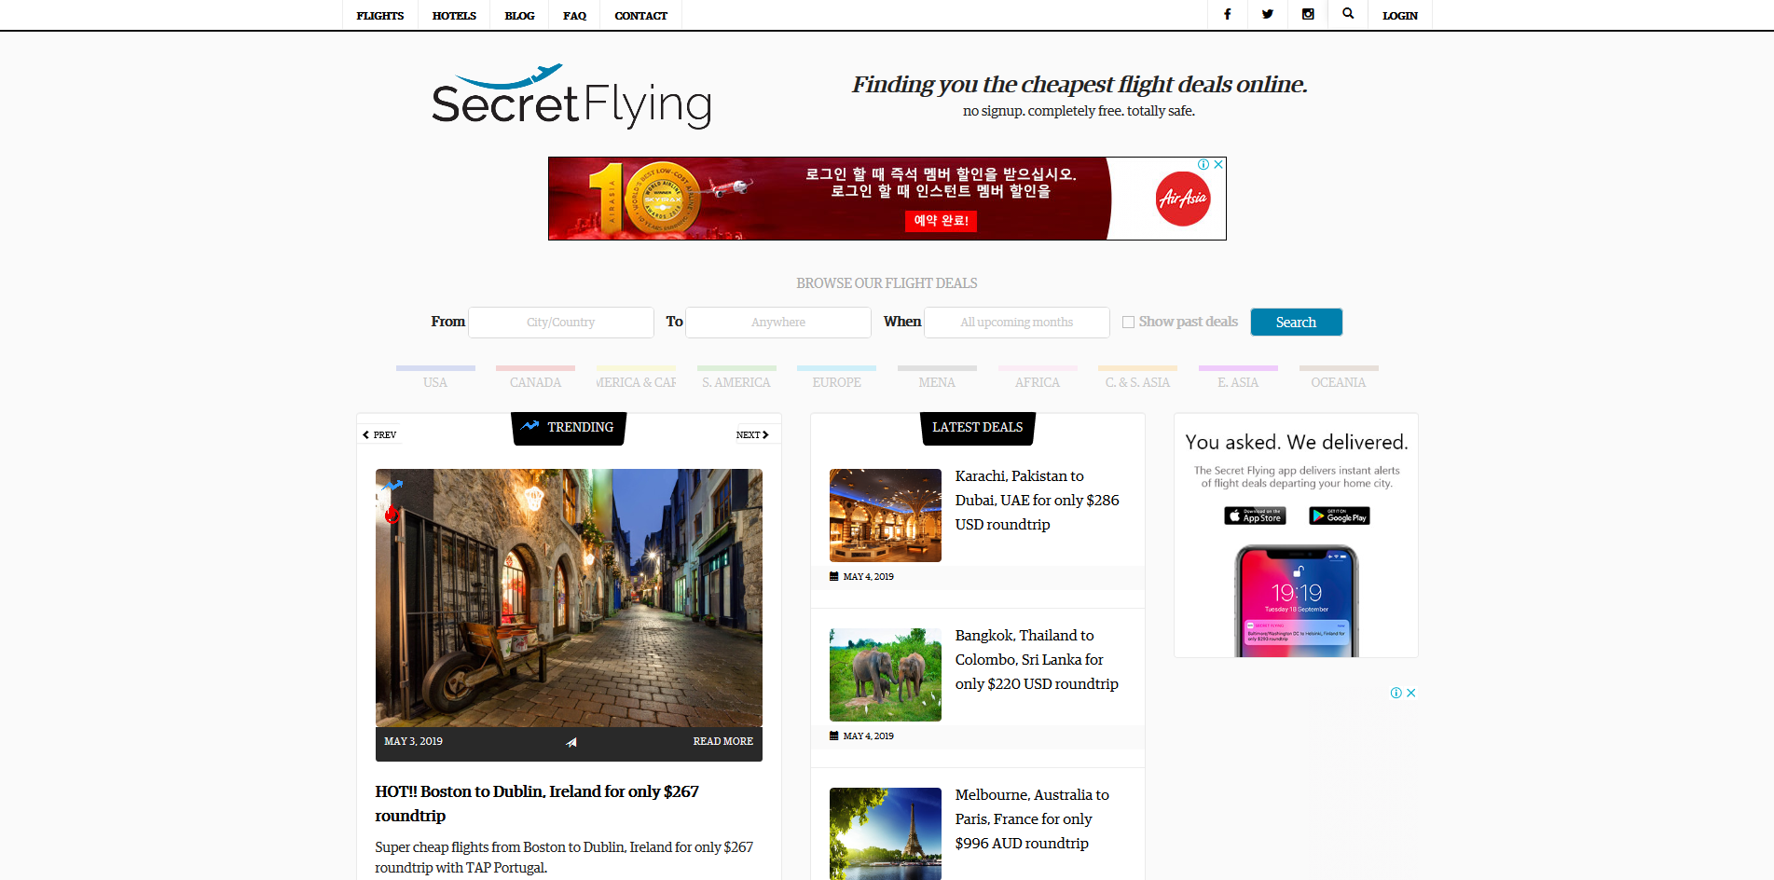Click the AirAsia ad info icon
The height and width of the screenshot is (880, 1774).
[x=1203, y=164]
